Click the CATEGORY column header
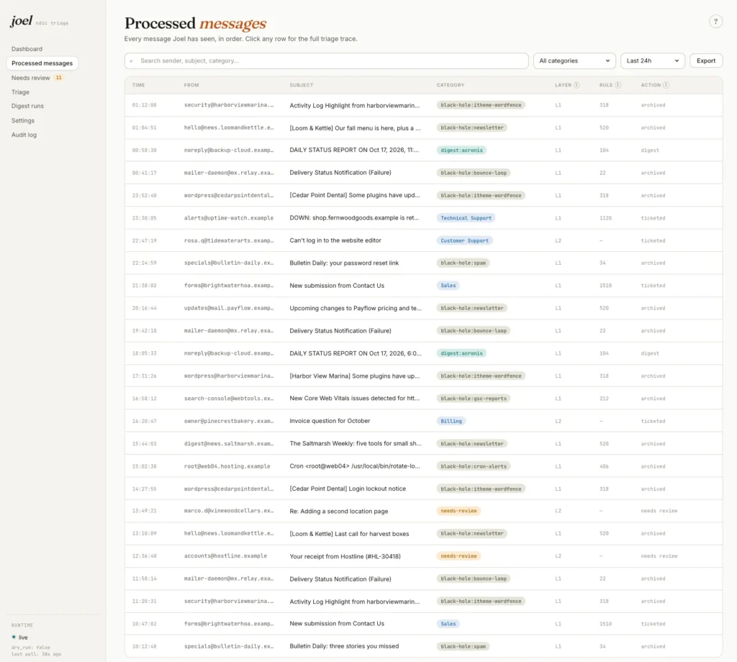 click(x=451, y=85)
